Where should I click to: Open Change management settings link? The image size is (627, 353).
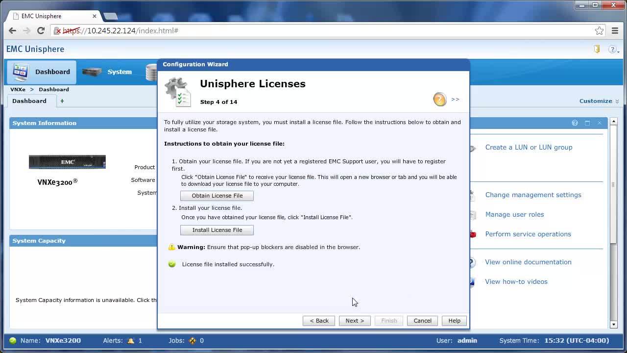533,195
